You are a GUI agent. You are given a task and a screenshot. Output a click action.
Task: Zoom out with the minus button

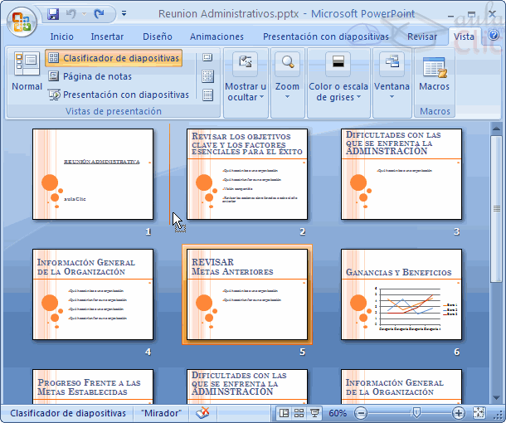pyautogui.click(x=361, y=413)
